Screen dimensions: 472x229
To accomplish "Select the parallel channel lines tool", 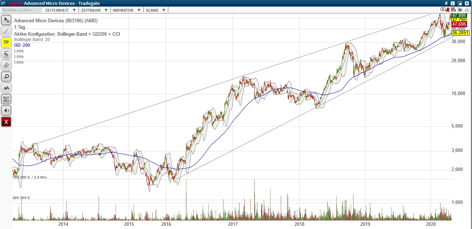I will point(6,65).
